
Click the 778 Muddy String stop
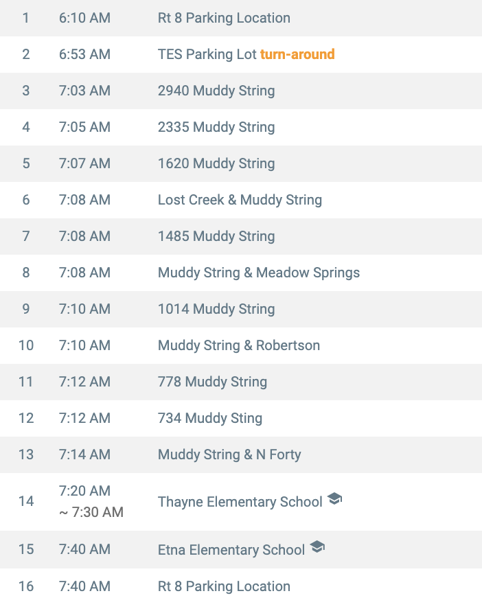click(212, 382)
